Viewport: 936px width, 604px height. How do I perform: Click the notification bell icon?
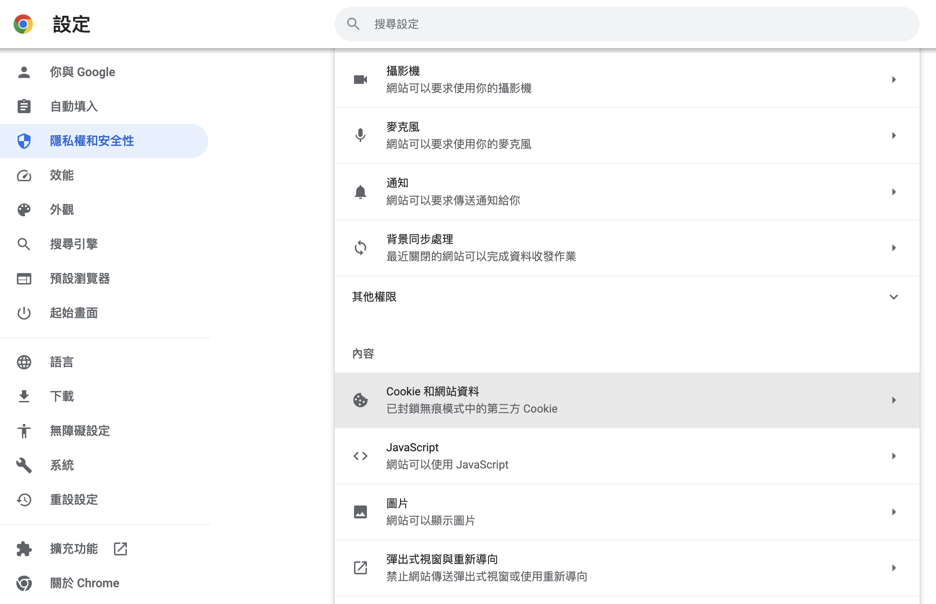point(360,192)
